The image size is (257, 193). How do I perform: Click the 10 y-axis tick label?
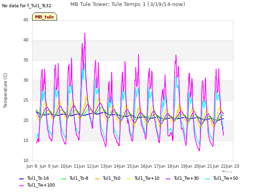26,161
